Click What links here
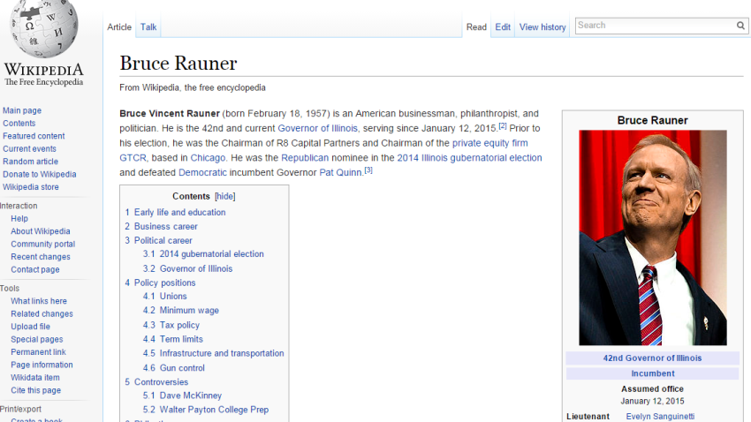This screenshot has width=751, height=422. 39,301
